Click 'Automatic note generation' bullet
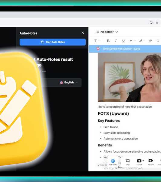Image resolution: width=161 pixels, height=182 pixels. [x=120, y=139]
